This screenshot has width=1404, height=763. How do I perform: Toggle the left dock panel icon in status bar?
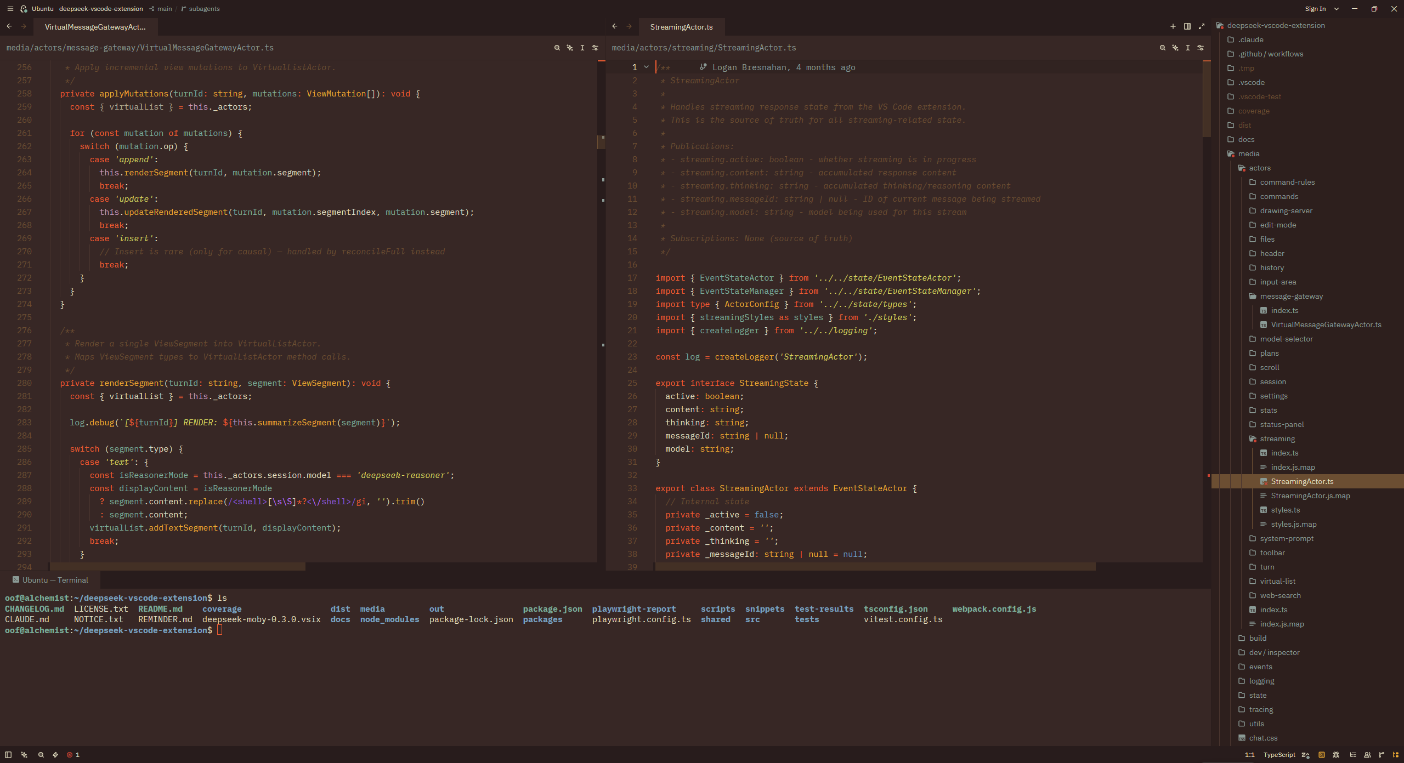[8, 755]
